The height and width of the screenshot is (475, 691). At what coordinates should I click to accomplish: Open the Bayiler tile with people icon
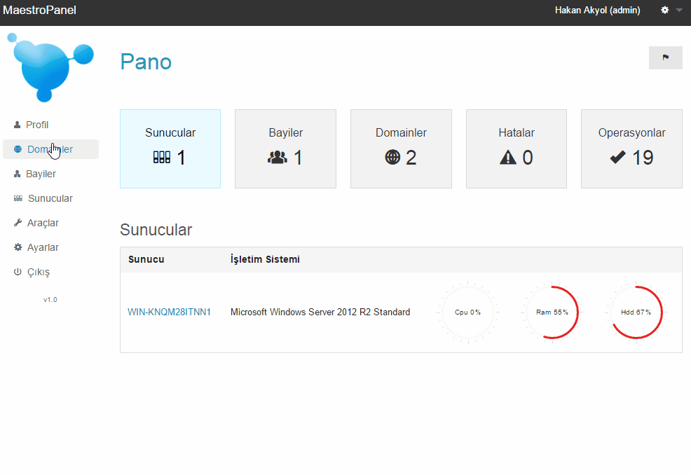285,149
